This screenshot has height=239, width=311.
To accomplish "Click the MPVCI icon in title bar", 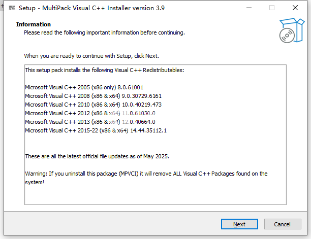I will [x=12, y=8].
